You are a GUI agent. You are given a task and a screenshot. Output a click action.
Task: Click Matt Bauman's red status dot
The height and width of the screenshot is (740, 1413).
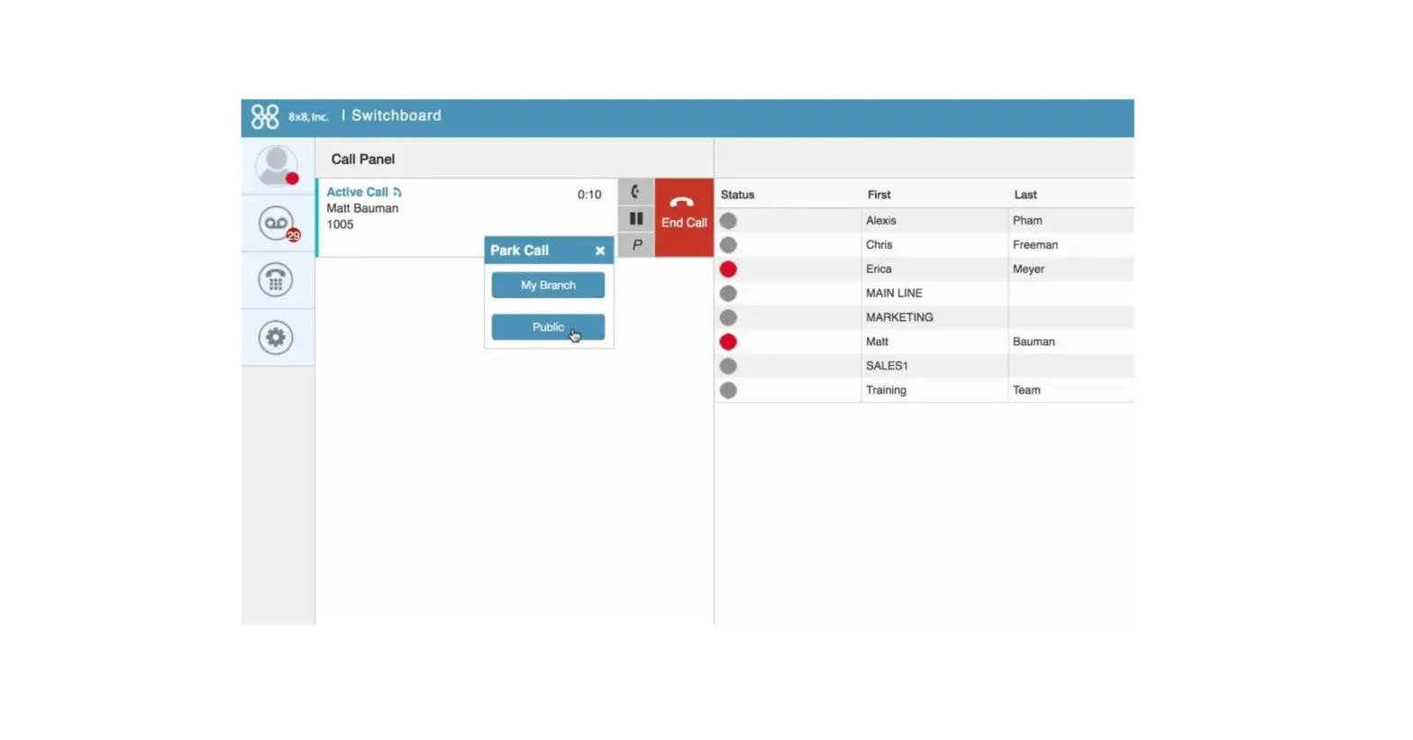[x=728, y=343]
